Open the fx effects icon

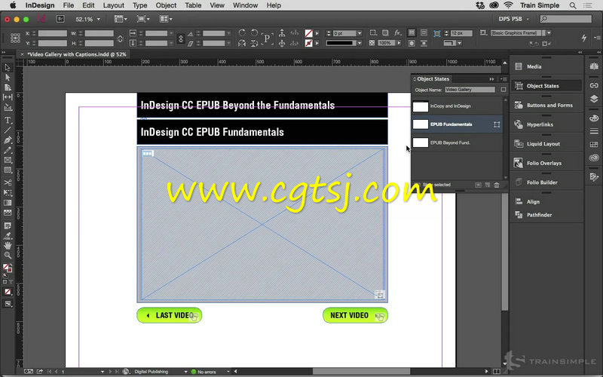398,33
